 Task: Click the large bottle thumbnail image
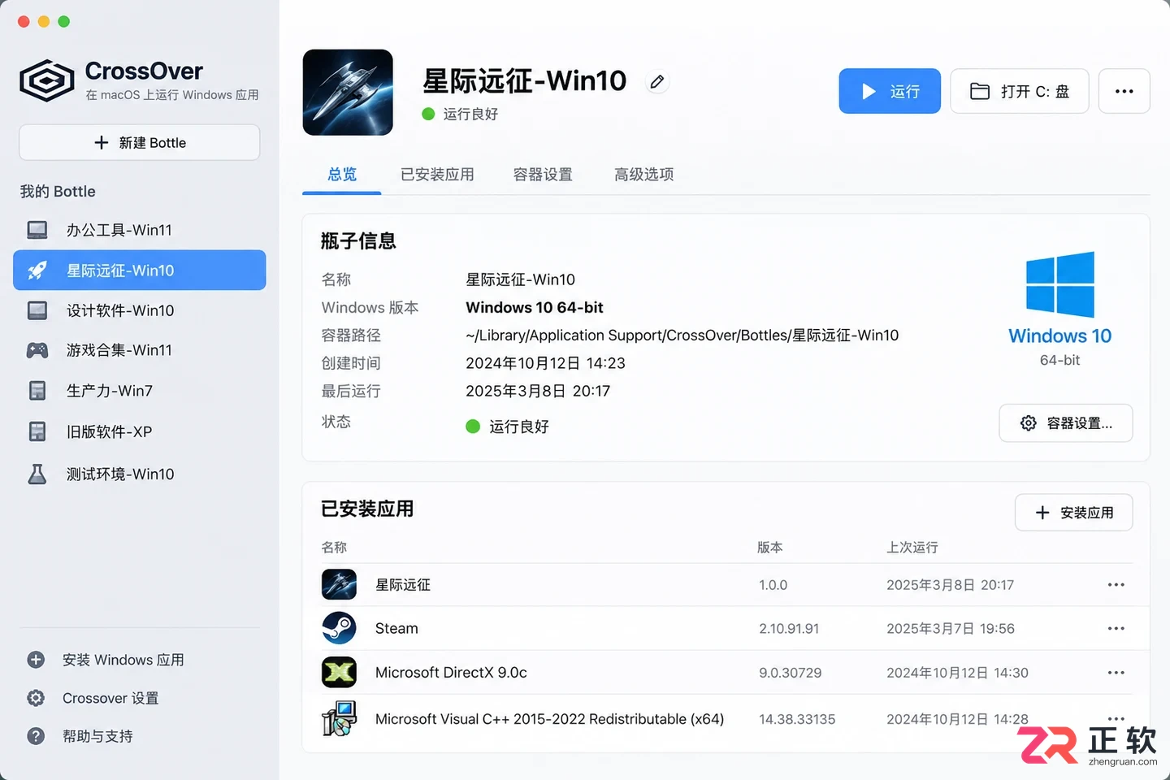[x=348, y=93]
